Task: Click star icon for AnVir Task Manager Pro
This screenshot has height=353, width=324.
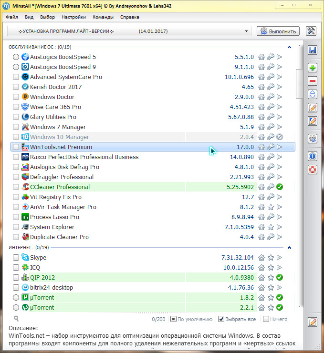Action: (x=271, y=207)
